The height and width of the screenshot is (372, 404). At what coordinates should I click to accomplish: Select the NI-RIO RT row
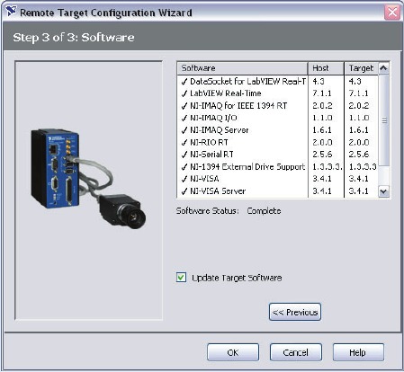point(278,142)
